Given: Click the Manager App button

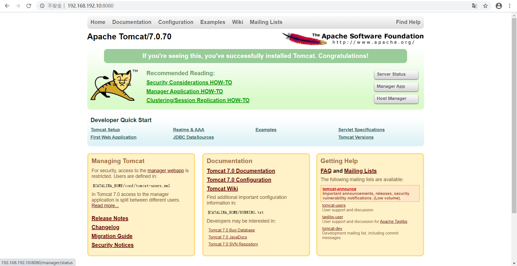Looking at the screenshot, I should tap(396, 87).
